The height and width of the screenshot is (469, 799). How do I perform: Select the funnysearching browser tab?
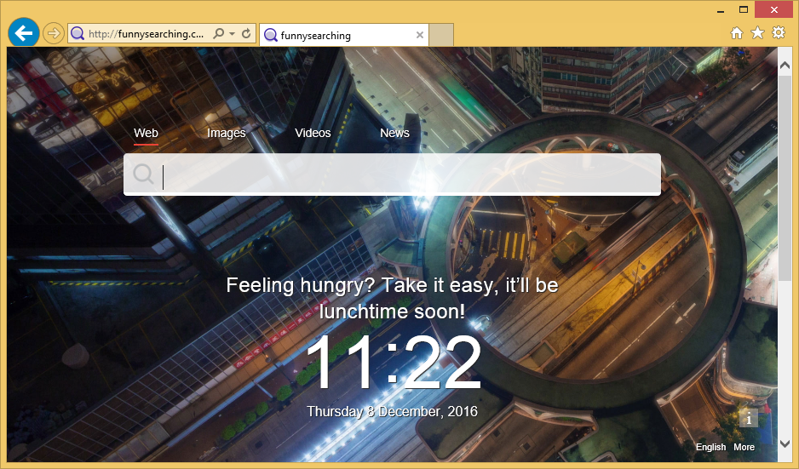point(344,35)
